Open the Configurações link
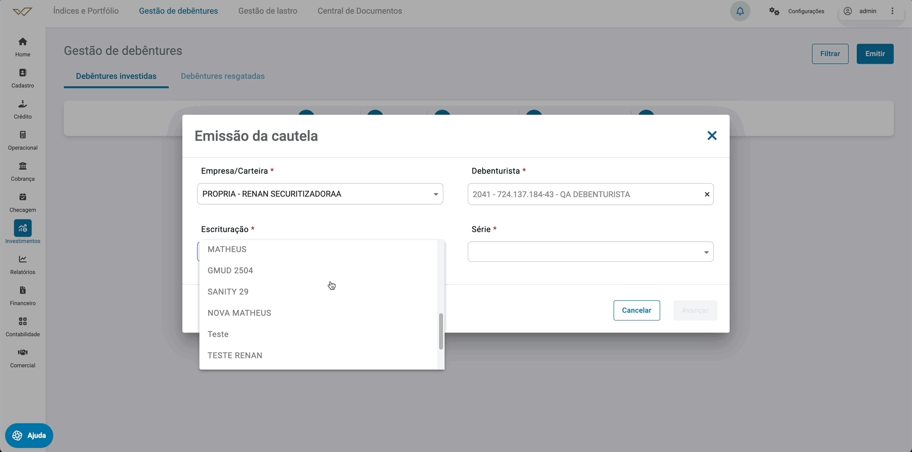Viewport: 912px width, 452px height. pos(806,11)
